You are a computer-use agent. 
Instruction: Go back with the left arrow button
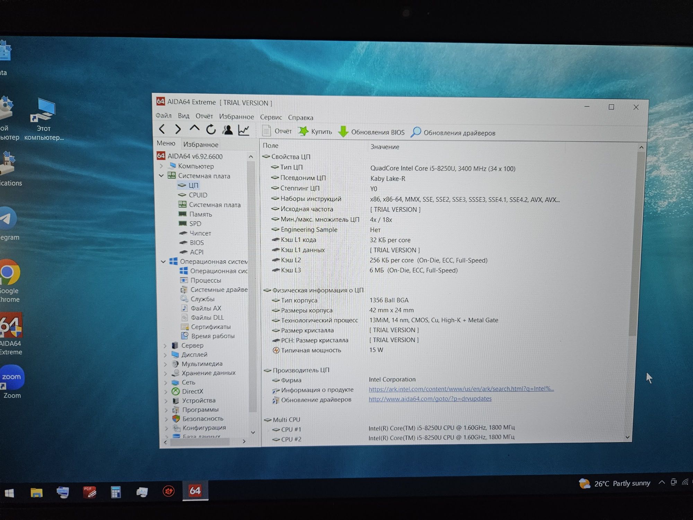(162, 129)
